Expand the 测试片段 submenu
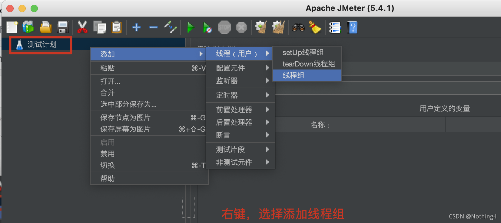This screenshot has width=501, height=223. pos(241,150)
